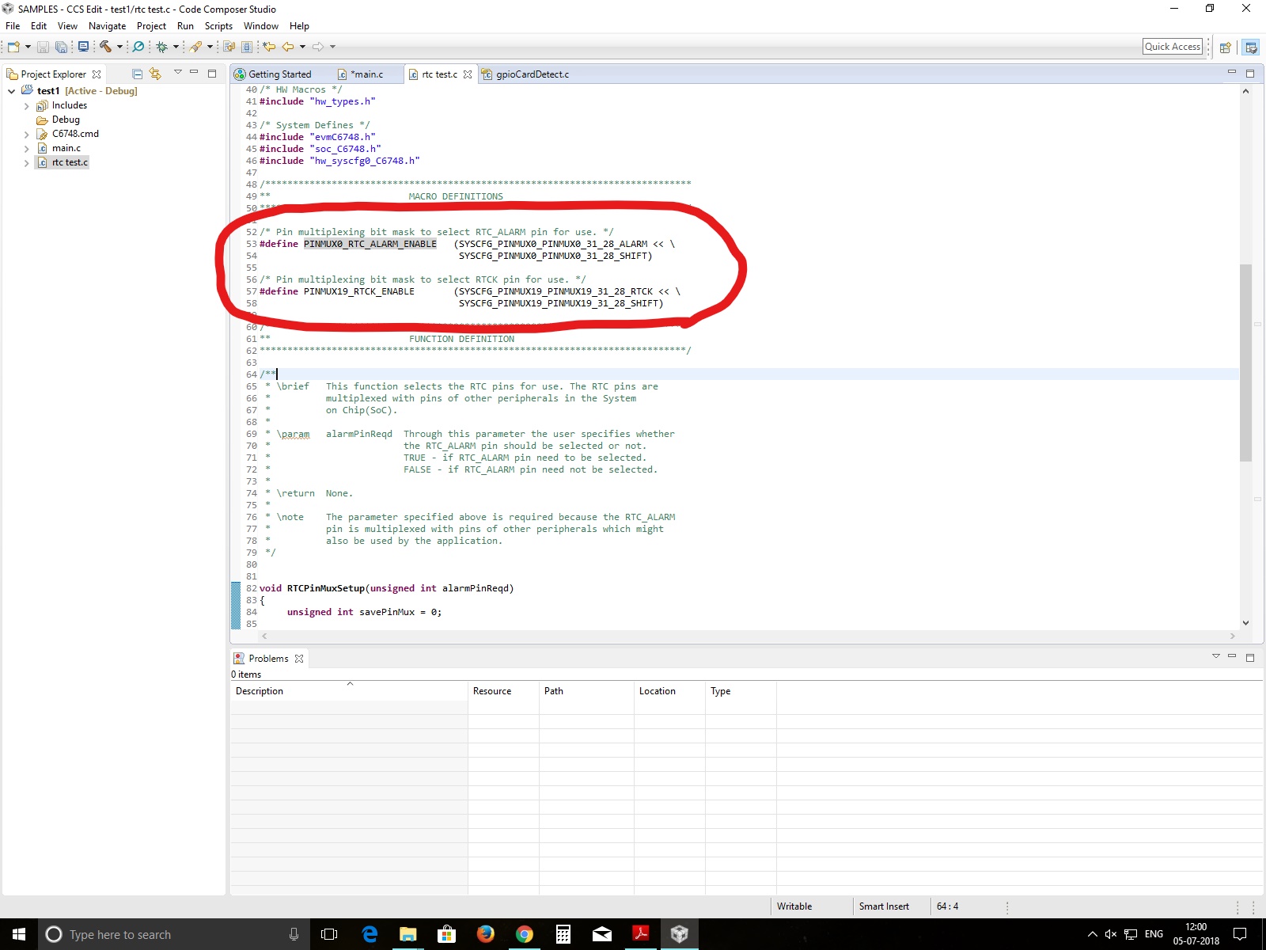Open Firefox from the taskbar
1266x950 pixels.
[485, 934]
